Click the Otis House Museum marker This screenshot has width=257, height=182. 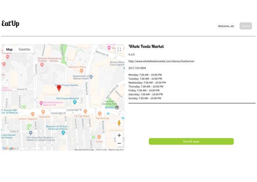pyautogui.click(x=75, y=102)
